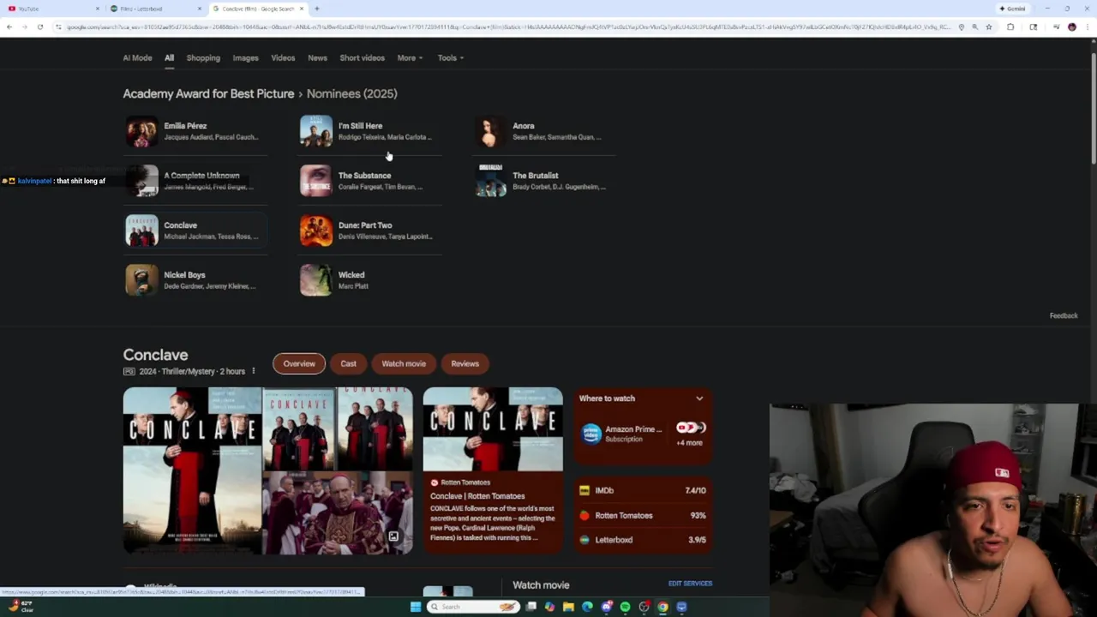Open Amazon Prime Video subscription option
1097x617 pixels.
pyautogui.click(x=622, y=434)
